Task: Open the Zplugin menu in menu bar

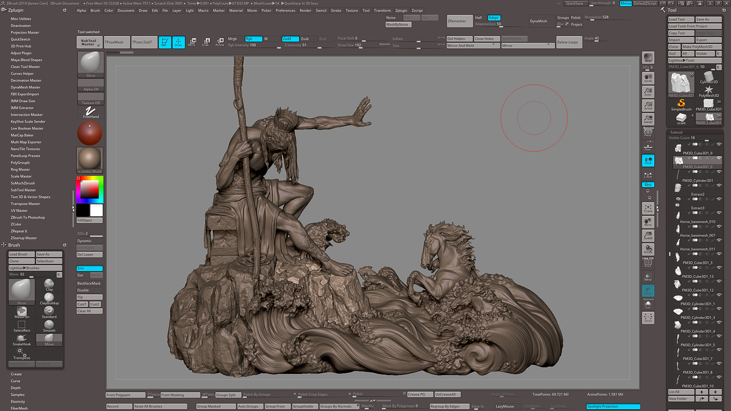Action: coord(401,10)
